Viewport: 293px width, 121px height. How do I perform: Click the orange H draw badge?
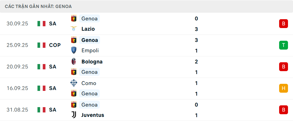pyautogui.click(x=283, y=88)
